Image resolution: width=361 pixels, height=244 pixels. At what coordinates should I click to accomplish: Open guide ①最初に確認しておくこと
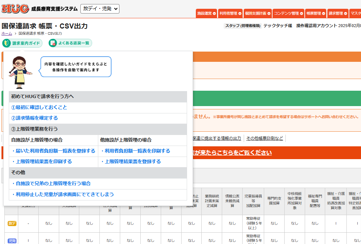coord(39,108)
